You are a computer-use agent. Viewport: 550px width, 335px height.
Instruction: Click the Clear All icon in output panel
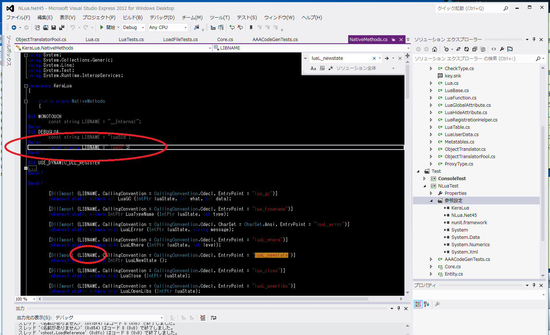click(x=203, y=318)
